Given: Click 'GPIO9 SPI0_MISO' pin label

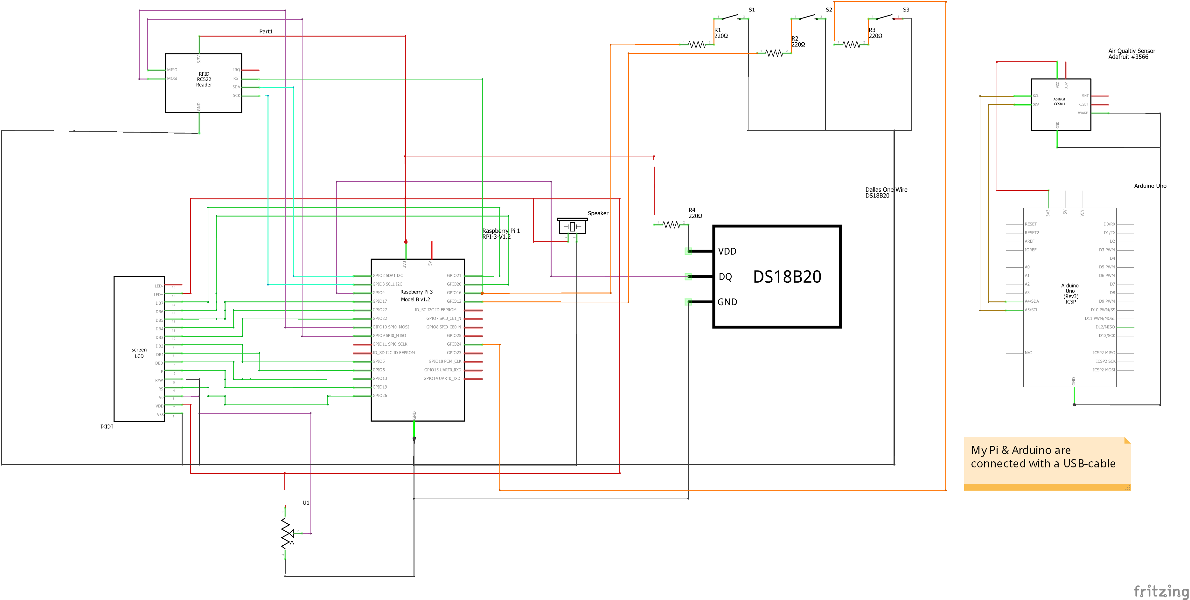Looking at the screenshot, I should (389, 336).
